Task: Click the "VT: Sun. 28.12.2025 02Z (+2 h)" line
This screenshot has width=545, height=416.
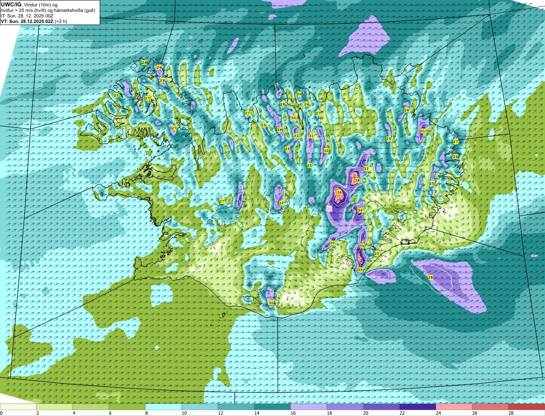Action: click(34, 21)
